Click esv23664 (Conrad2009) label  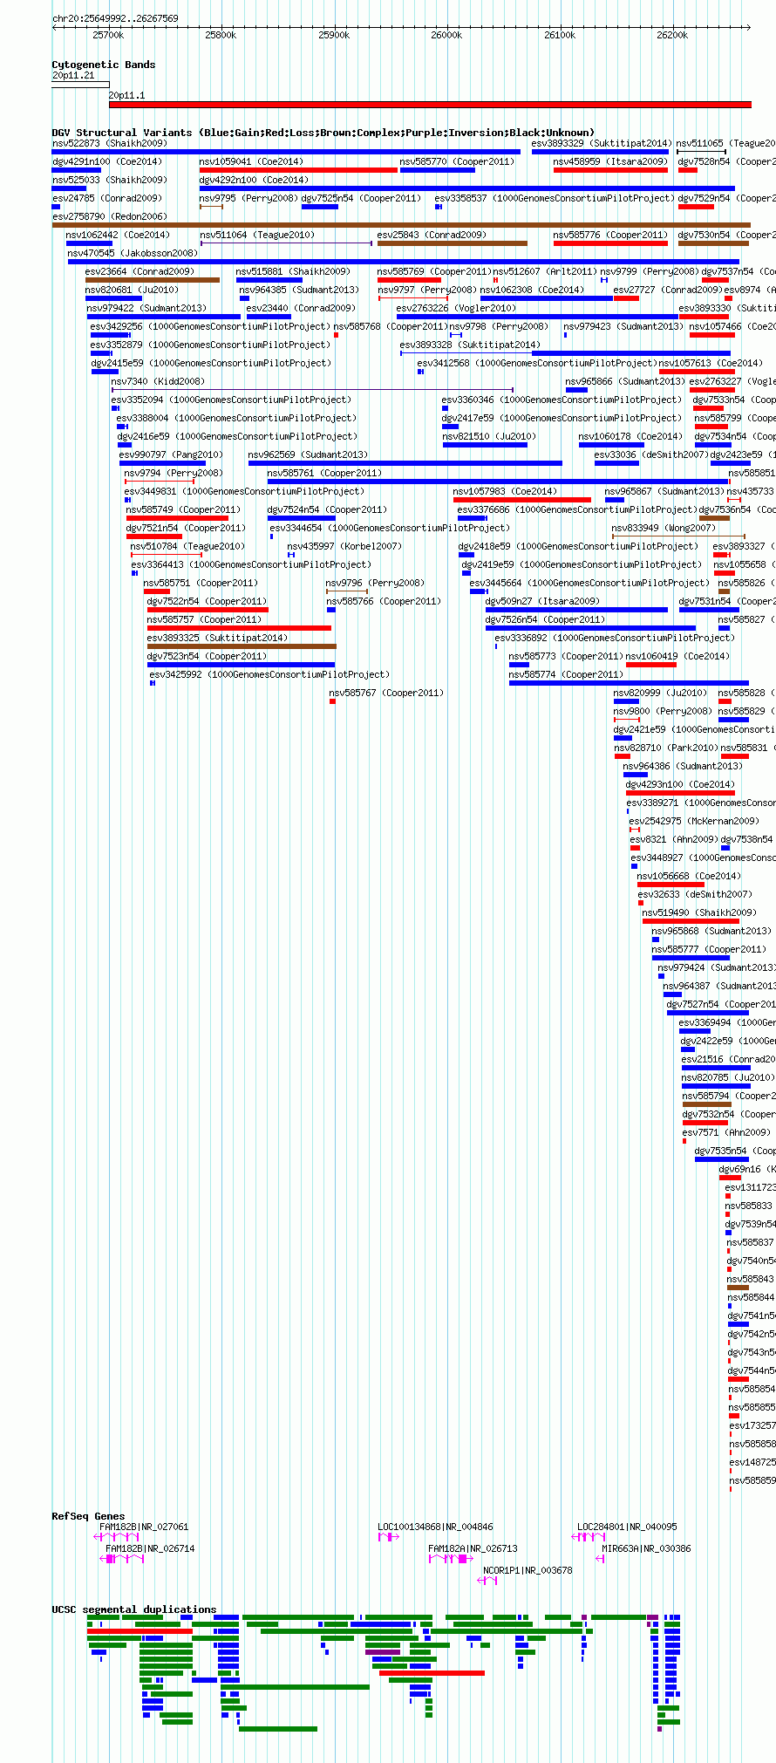(140, 271)
